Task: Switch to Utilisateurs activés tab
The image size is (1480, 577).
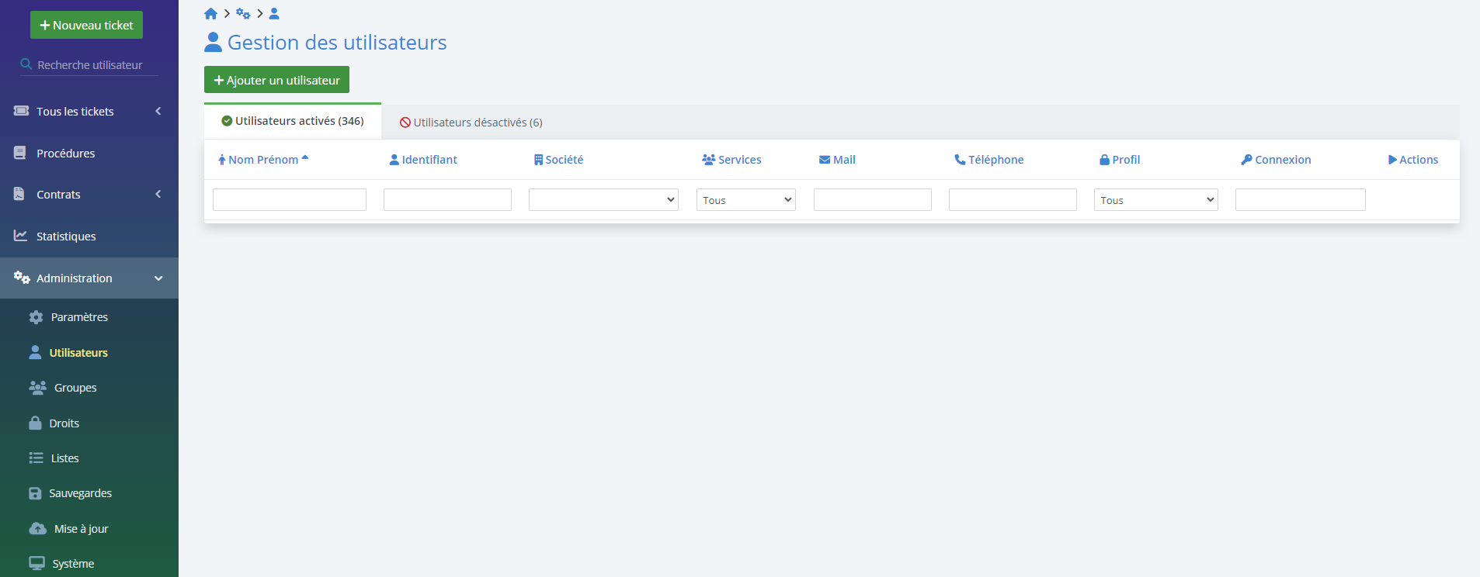Action: (293, 121)
